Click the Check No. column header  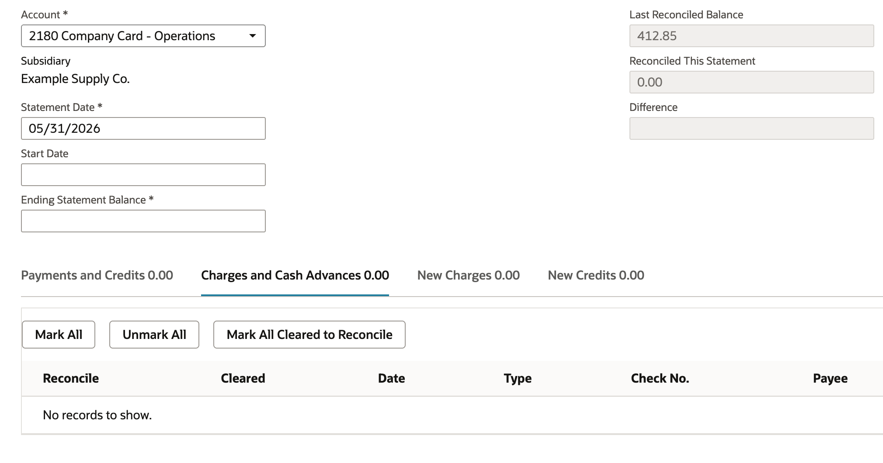click(660, 378)
